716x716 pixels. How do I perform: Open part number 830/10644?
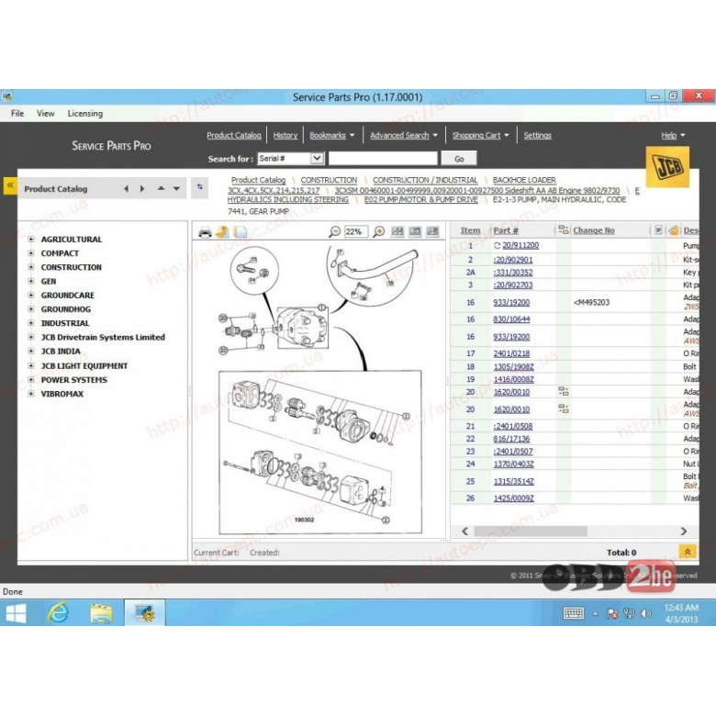coord(511,319)
